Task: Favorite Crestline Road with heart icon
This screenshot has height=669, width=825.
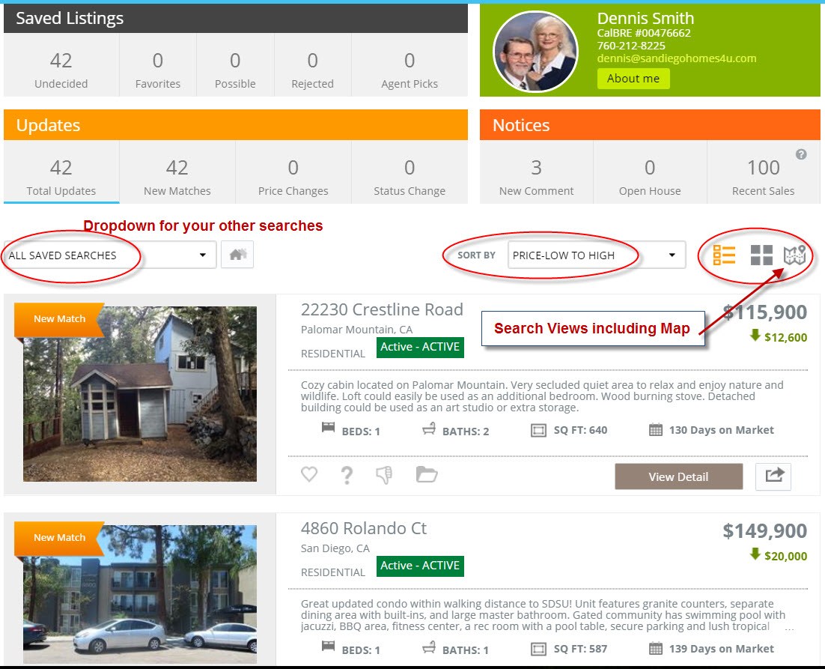Action: click(x=309, y=474)
